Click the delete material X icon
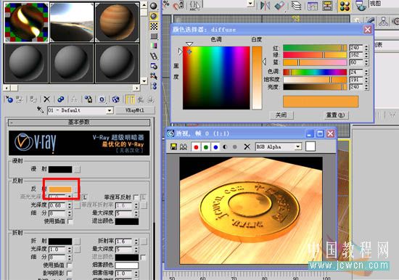The width and height of the screenshot is (399, 280). pos(46,99)
